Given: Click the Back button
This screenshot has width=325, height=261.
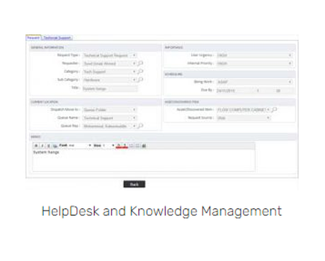Looking at the screenshot, I should pos(134,184).
